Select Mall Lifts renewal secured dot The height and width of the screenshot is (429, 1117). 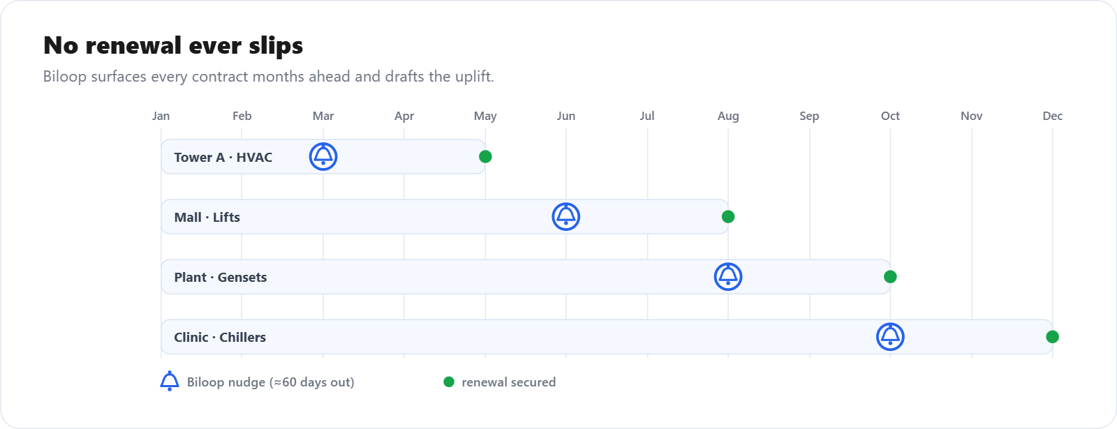(x=728, y=216)
